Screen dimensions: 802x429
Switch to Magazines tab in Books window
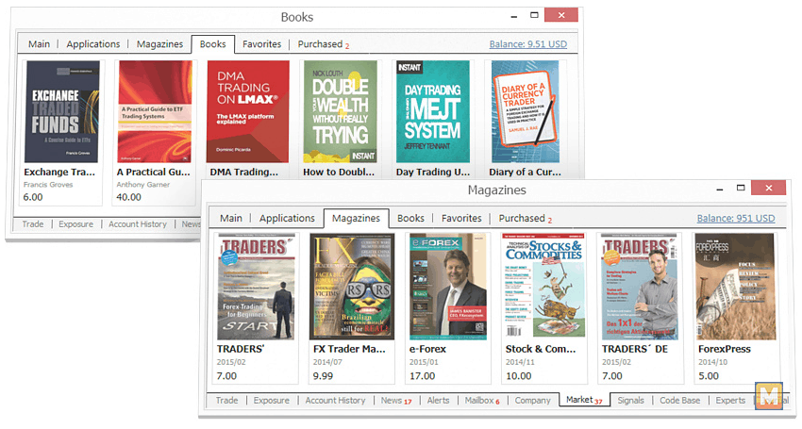159,44
